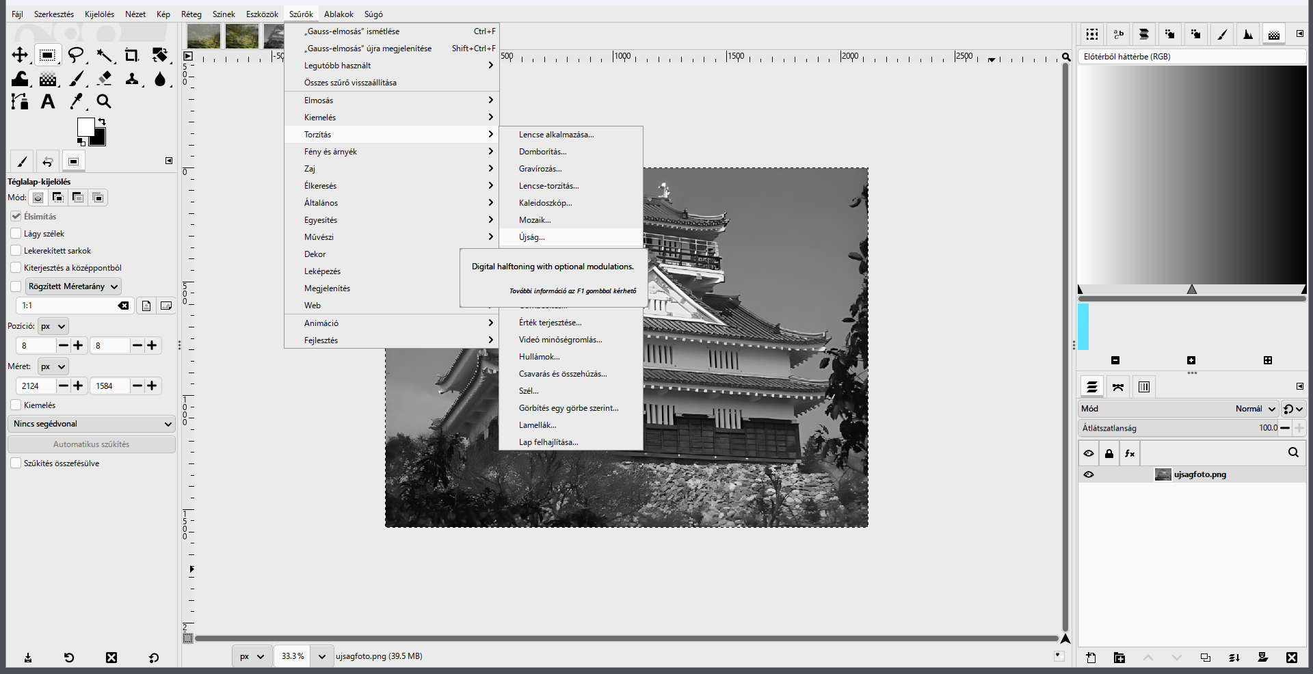Screen dimensions: 1313x674
Task: Select the Text tool
Action: (x=48, y=102)
